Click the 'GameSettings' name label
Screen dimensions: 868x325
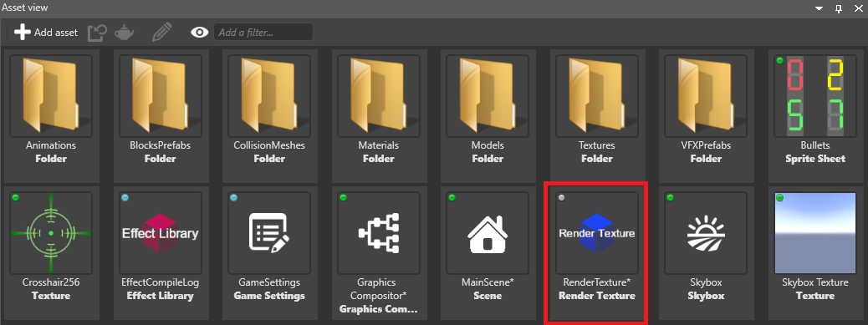pyautogui.click(x=269, y=282)
